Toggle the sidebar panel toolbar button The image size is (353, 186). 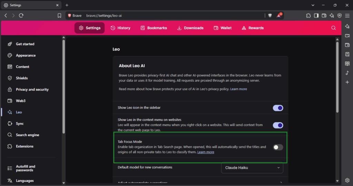[x=316, y=15]
